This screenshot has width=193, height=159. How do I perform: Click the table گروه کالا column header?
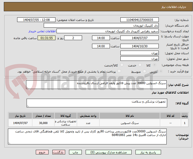pyautogui.click(x=66, y=116)
